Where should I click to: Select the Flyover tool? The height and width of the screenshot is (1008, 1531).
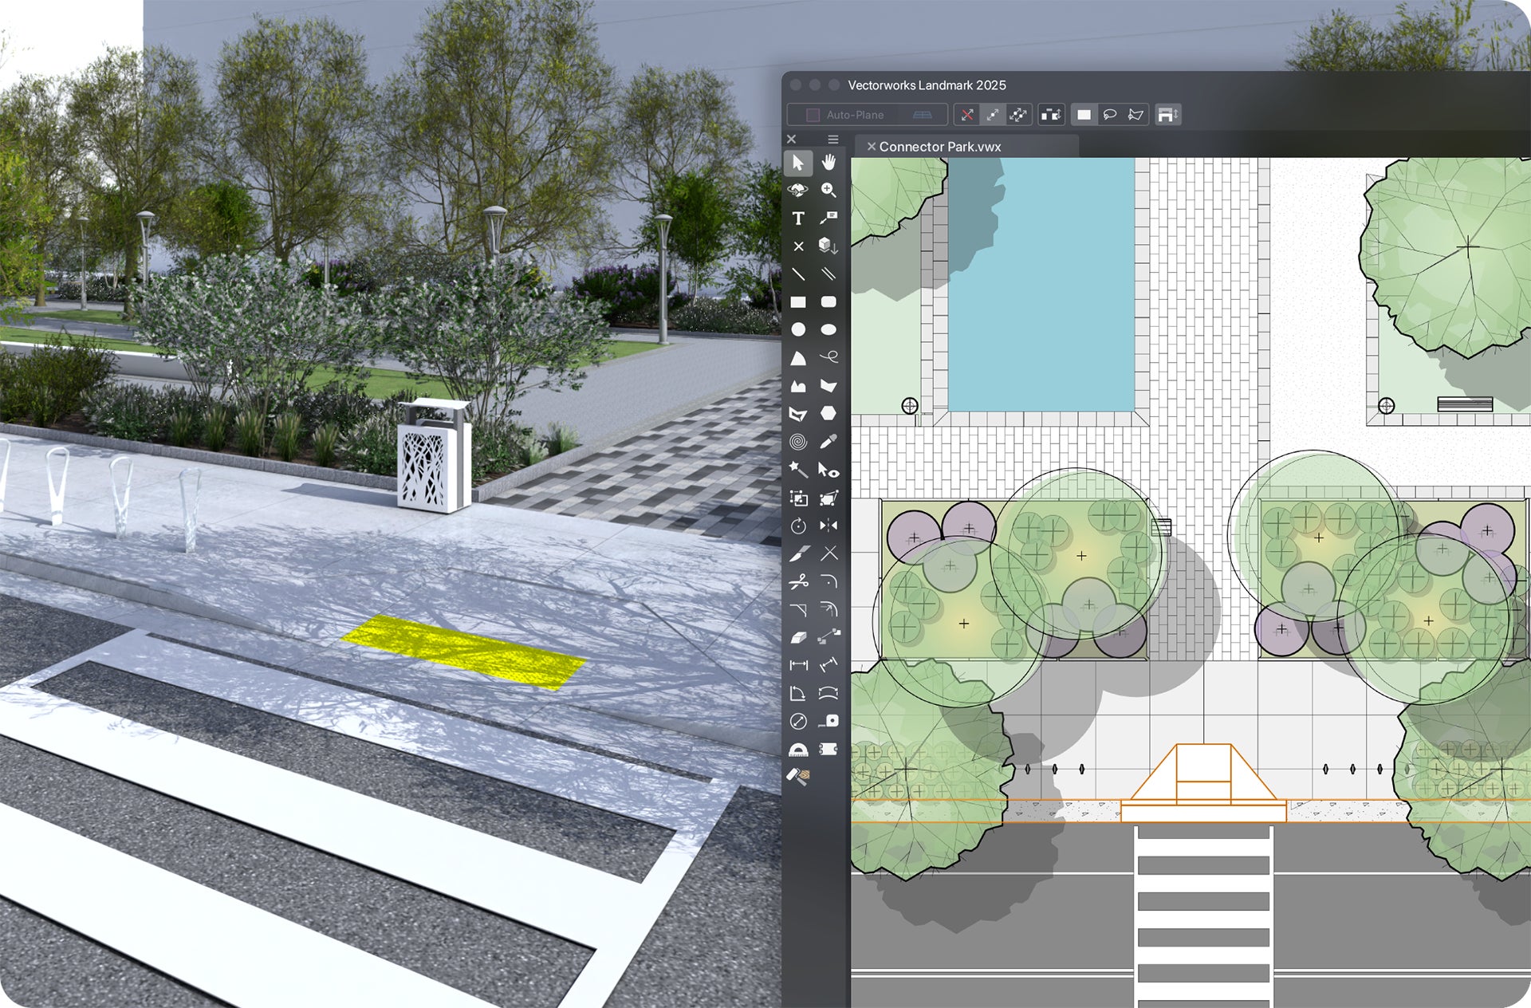tap(797, 191)
